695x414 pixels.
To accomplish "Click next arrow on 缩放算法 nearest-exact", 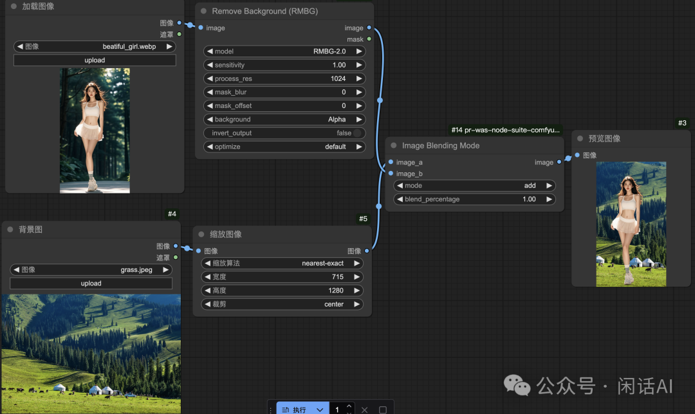I will (x=356, y=264).
